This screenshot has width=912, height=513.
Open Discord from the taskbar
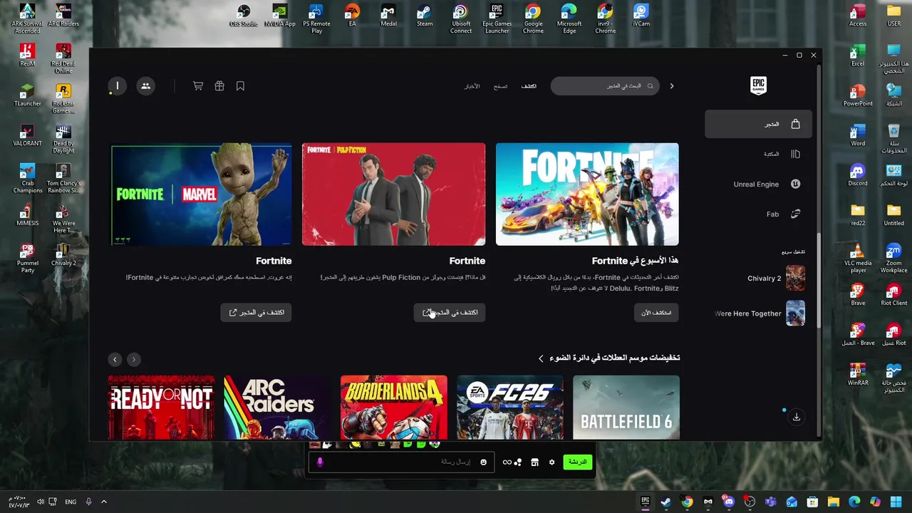[x=729, y=502]
